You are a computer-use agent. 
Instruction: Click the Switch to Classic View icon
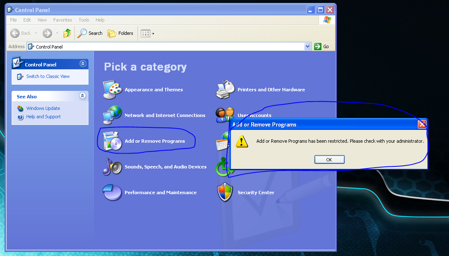point(20,76)
